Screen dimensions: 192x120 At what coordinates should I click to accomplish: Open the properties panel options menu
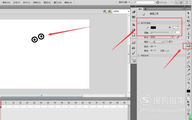tap(184, 9)
